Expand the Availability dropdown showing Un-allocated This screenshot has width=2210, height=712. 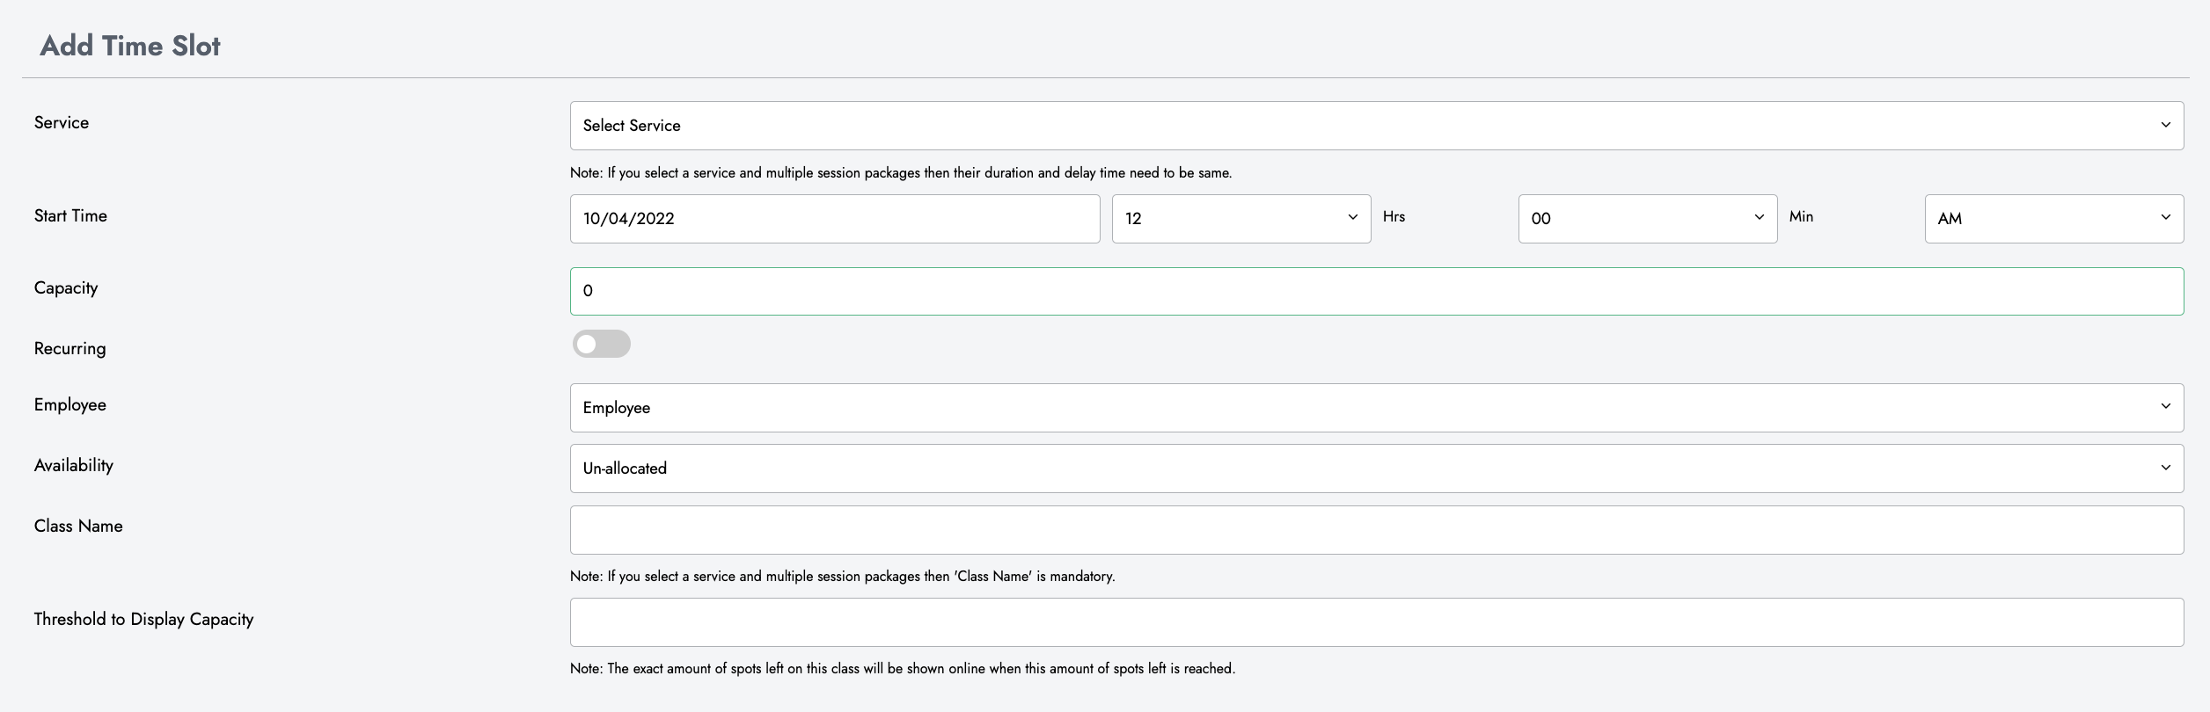click(x=1376, y=469)
